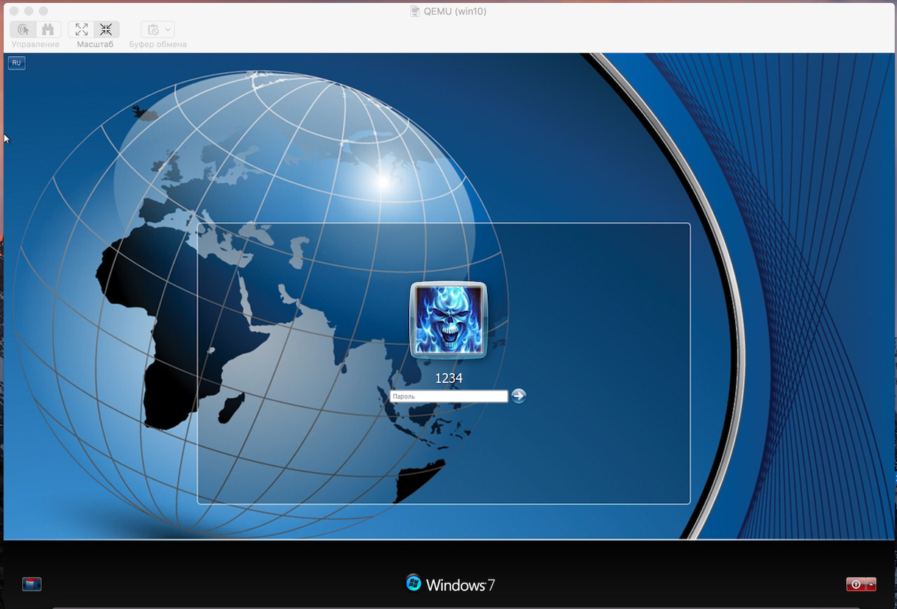Open the Ease of Access button
The image size is (897, 609).
(32, 585)
